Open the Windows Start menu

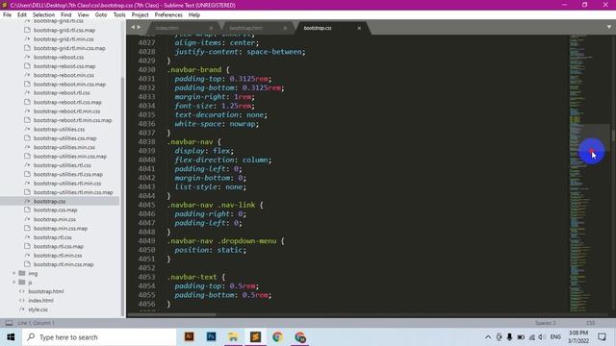11,337
